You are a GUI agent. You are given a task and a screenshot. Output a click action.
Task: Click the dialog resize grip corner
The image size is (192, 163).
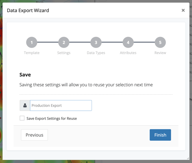(188, 158)
